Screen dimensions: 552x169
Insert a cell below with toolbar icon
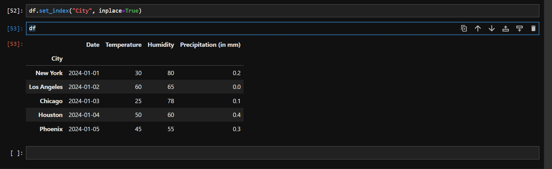coord(520,28)
